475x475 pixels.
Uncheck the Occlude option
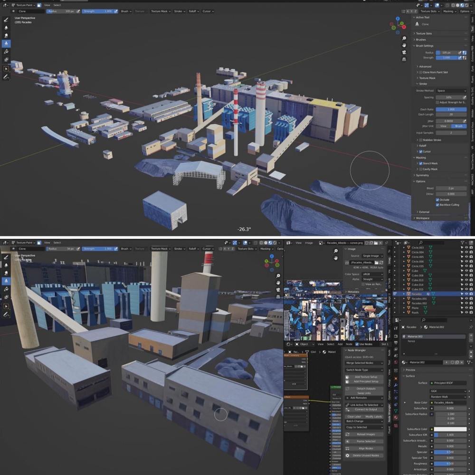tap(437, 199)
